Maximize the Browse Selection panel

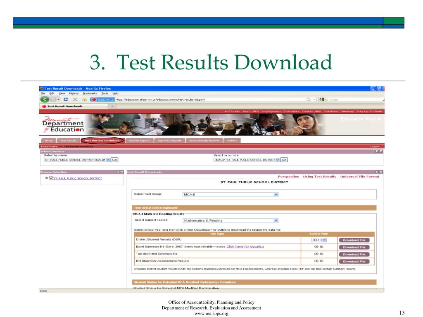[121, 172]
